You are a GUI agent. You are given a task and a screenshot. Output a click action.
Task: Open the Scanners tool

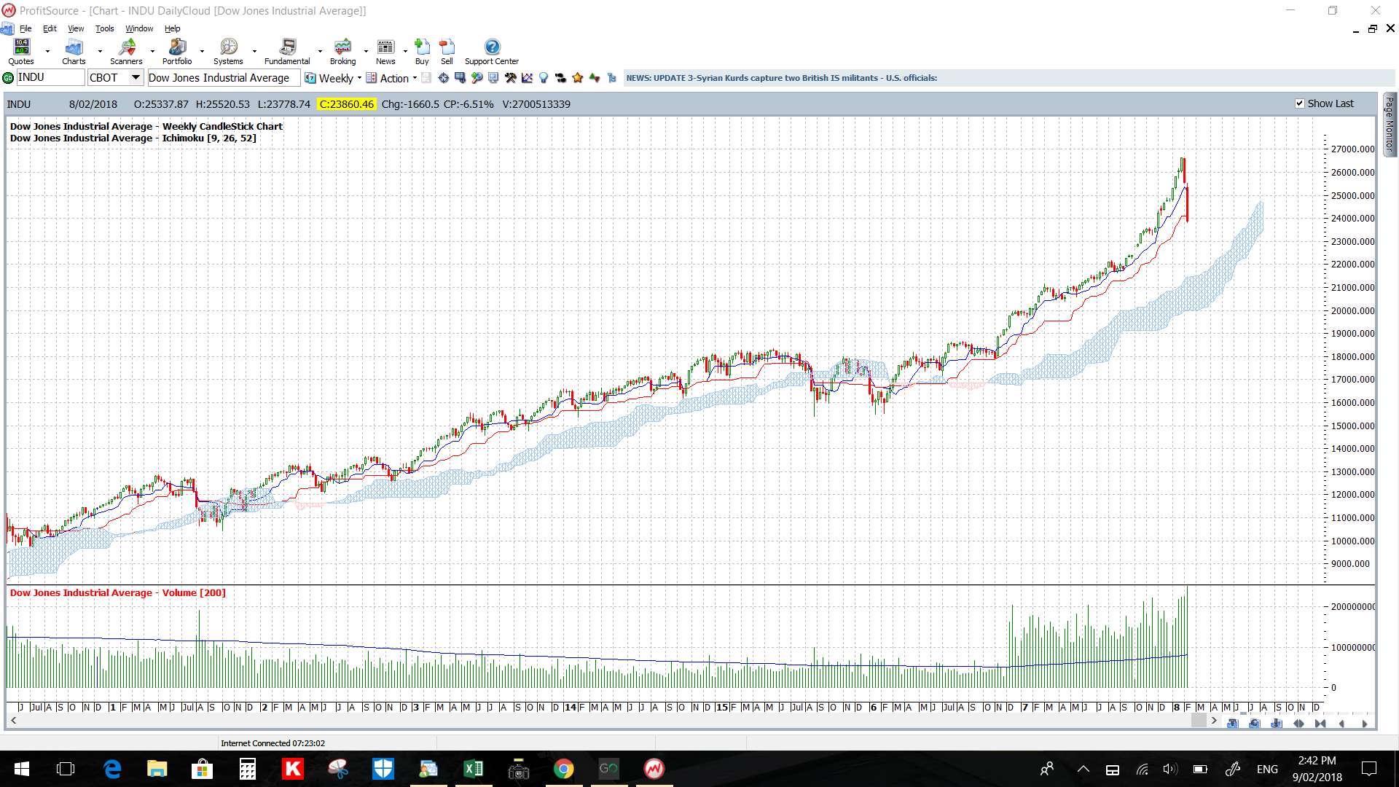pos(126,51)
